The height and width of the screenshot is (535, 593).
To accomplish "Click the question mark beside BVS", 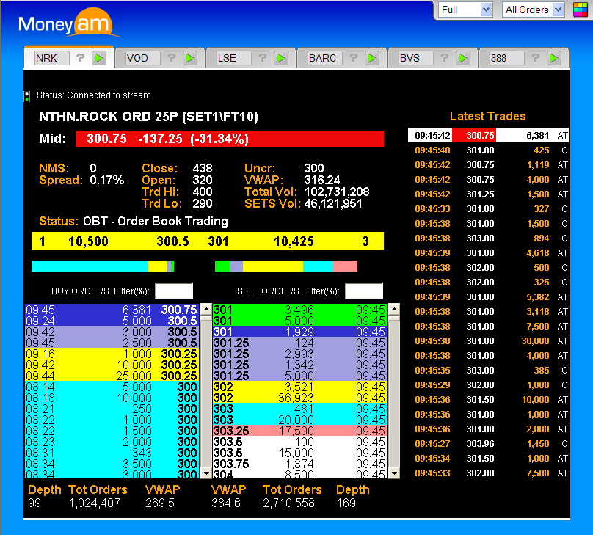I will click(444, 58).
